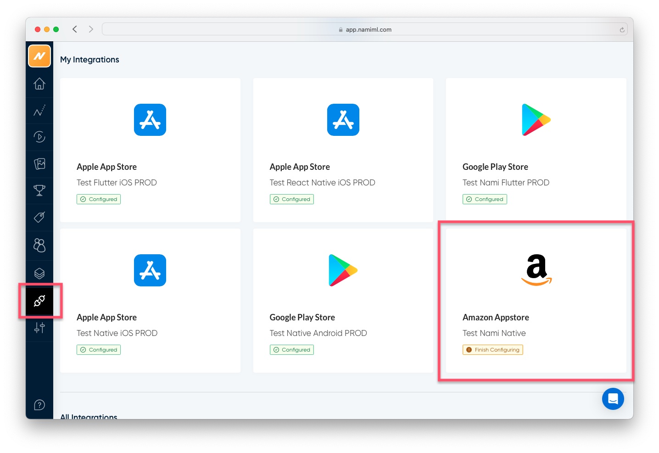The height and width of the screenshot is (453, 659).
Task: Click the All Integrations heading
Action: pos(89,416)
